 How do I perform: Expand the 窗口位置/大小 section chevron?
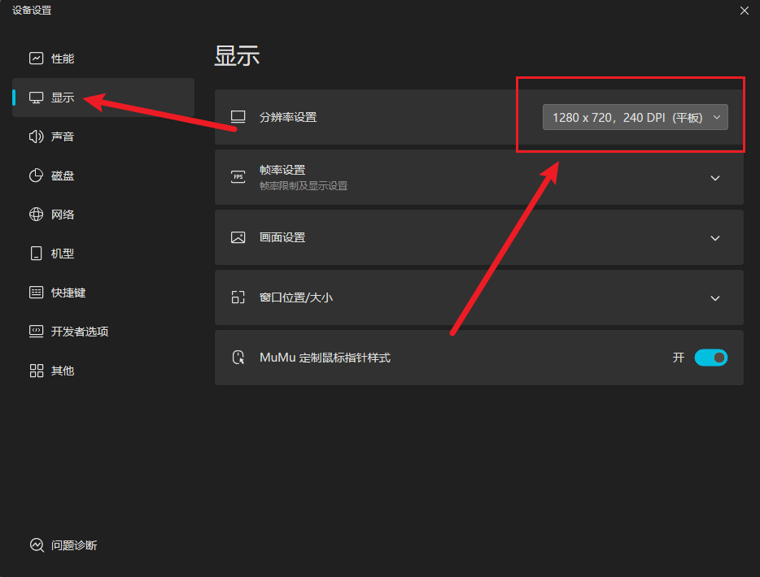(715, 298)
